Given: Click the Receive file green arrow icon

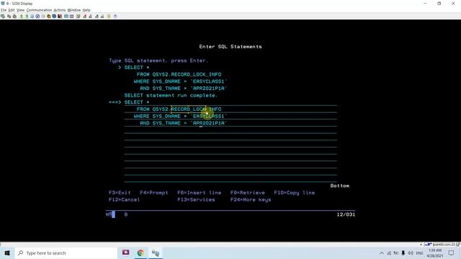Looking at the screenshot, I should coord(27,17).
